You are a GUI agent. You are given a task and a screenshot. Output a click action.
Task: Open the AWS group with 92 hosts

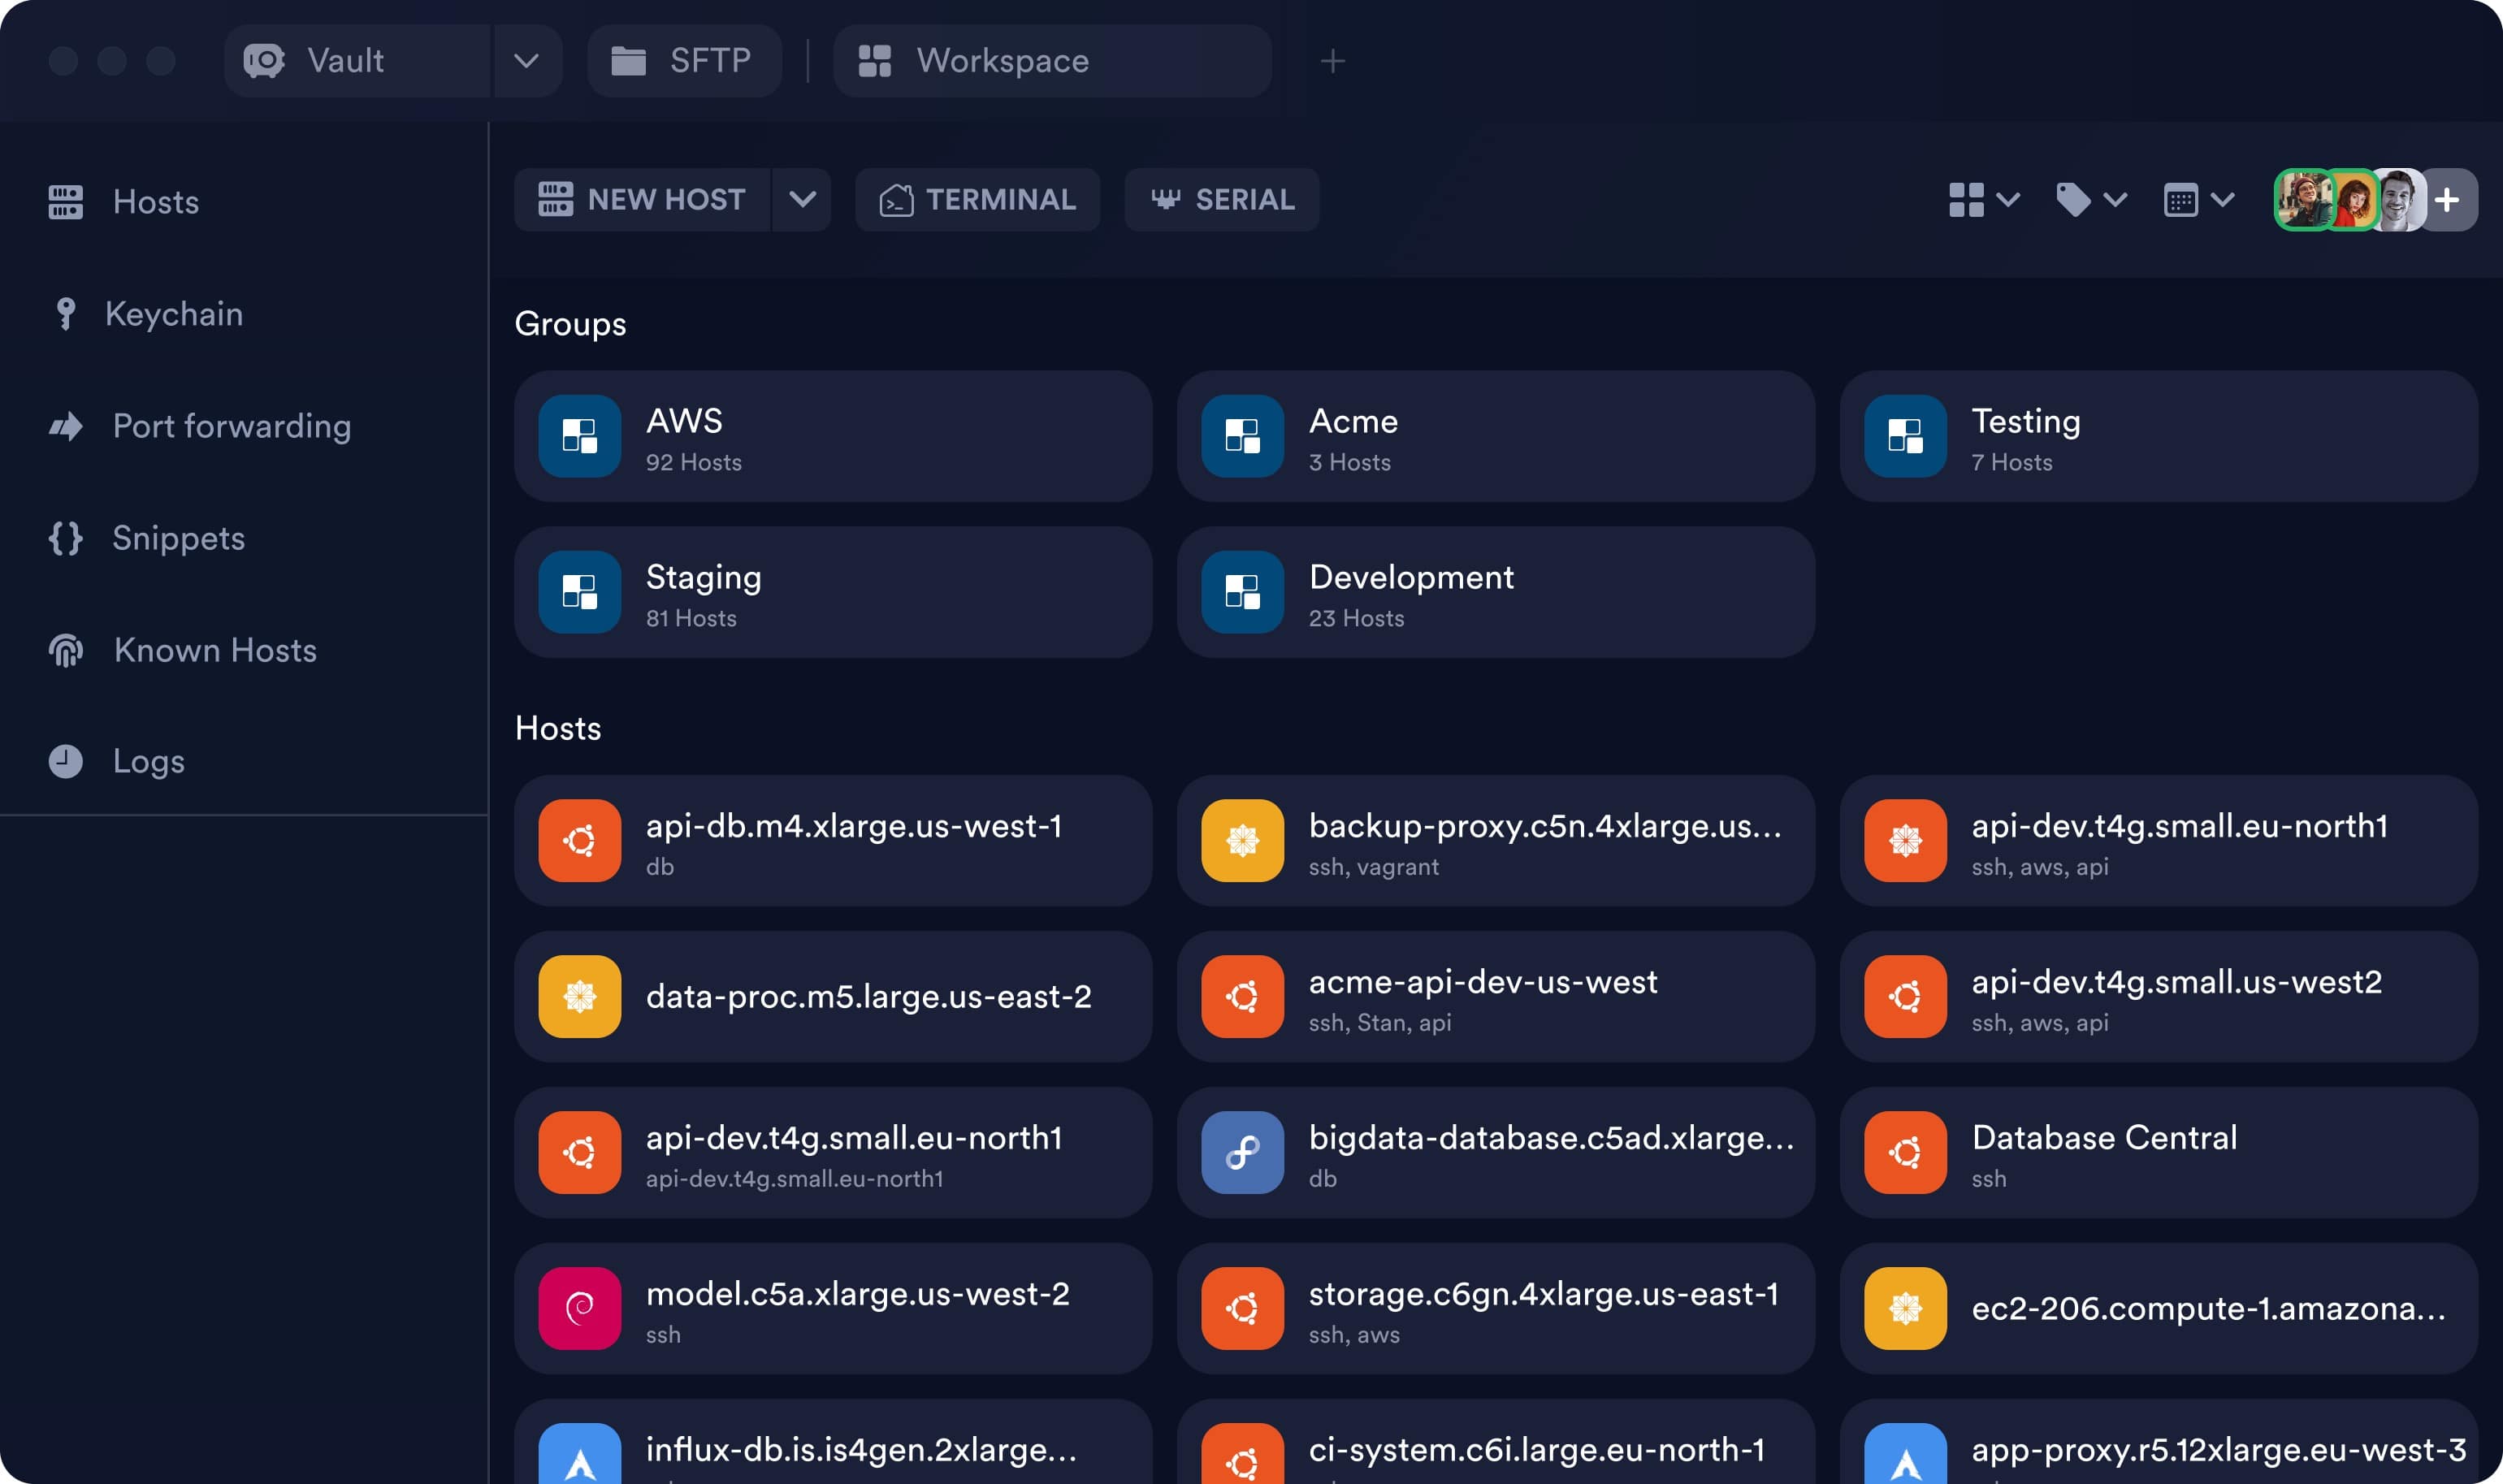click(x=832, y=436)
